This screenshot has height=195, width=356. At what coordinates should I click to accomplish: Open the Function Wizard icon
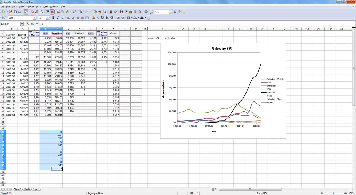pos(27,24)
